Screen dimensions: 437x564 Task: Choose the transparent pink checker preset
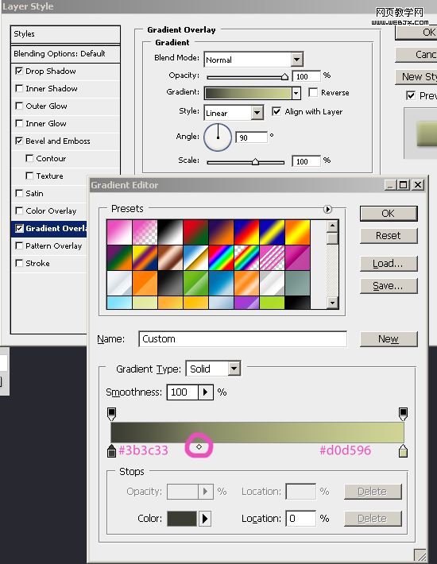[145, 233]
